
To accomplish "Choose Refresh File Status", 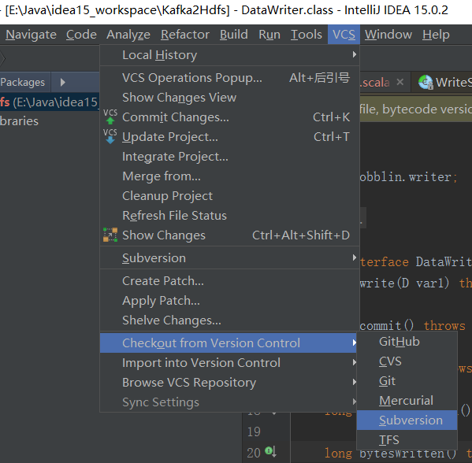I will click(x=229, y=216).
